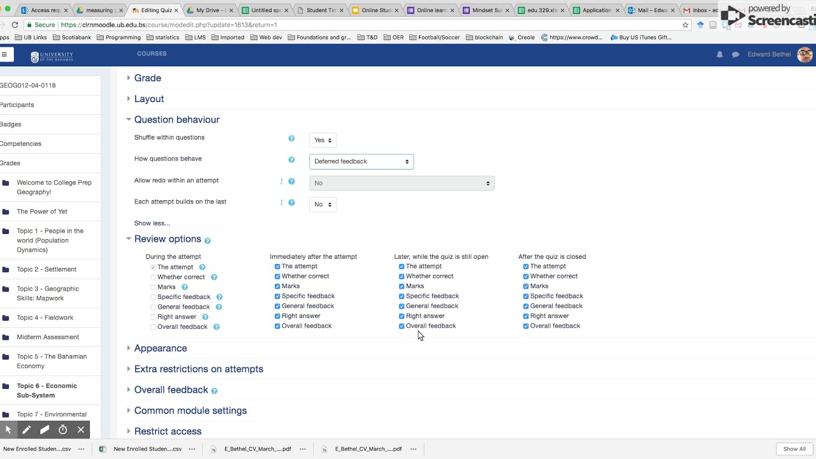The image size is (816, 459).
Task: Uncheck Whether correct under After the quiz is closed
Action: (x=526, y=277)
